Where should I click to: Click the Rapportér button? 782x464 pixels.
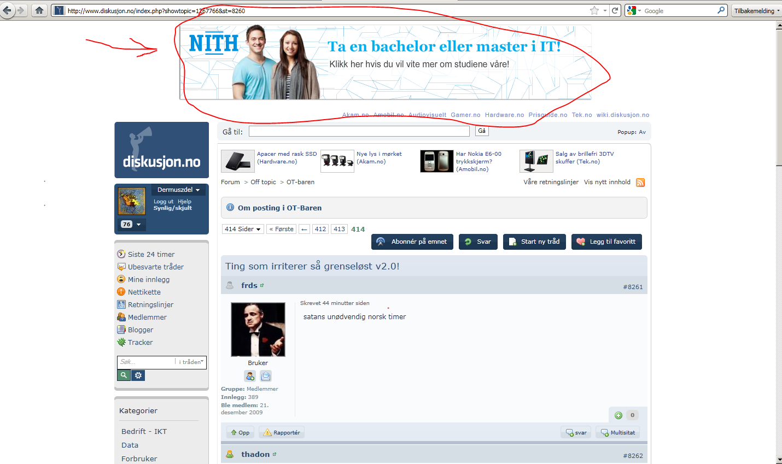click(282, 432)
